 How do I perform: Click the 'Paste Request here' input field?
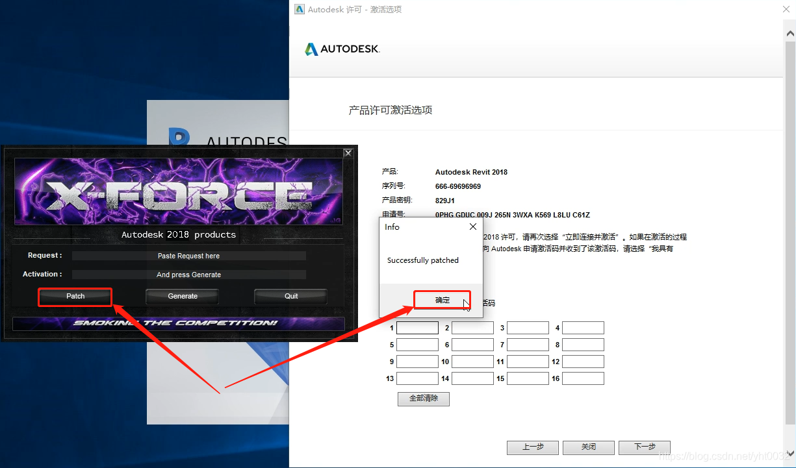pyautogui.click(x=188, y=255)
